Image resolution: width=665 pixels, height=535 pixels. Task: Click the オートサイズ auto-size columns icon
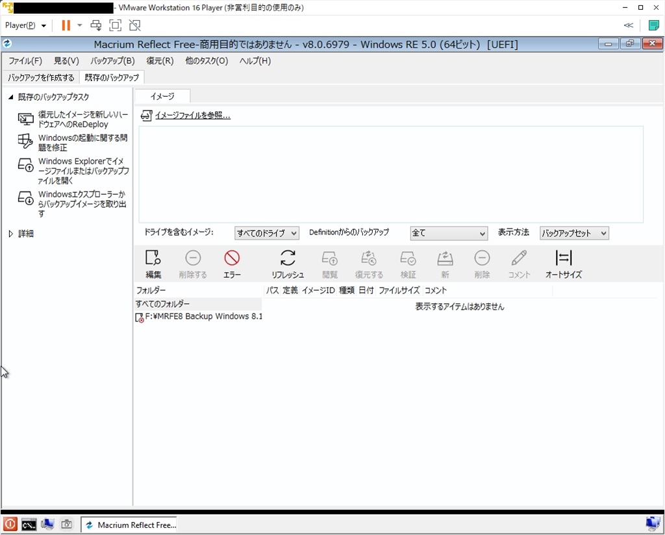click(564, 258)
